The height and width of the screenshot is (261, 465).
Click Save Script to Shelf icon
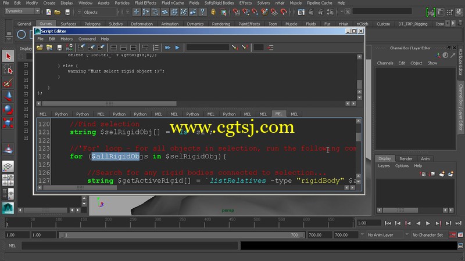tap(69, 48)
